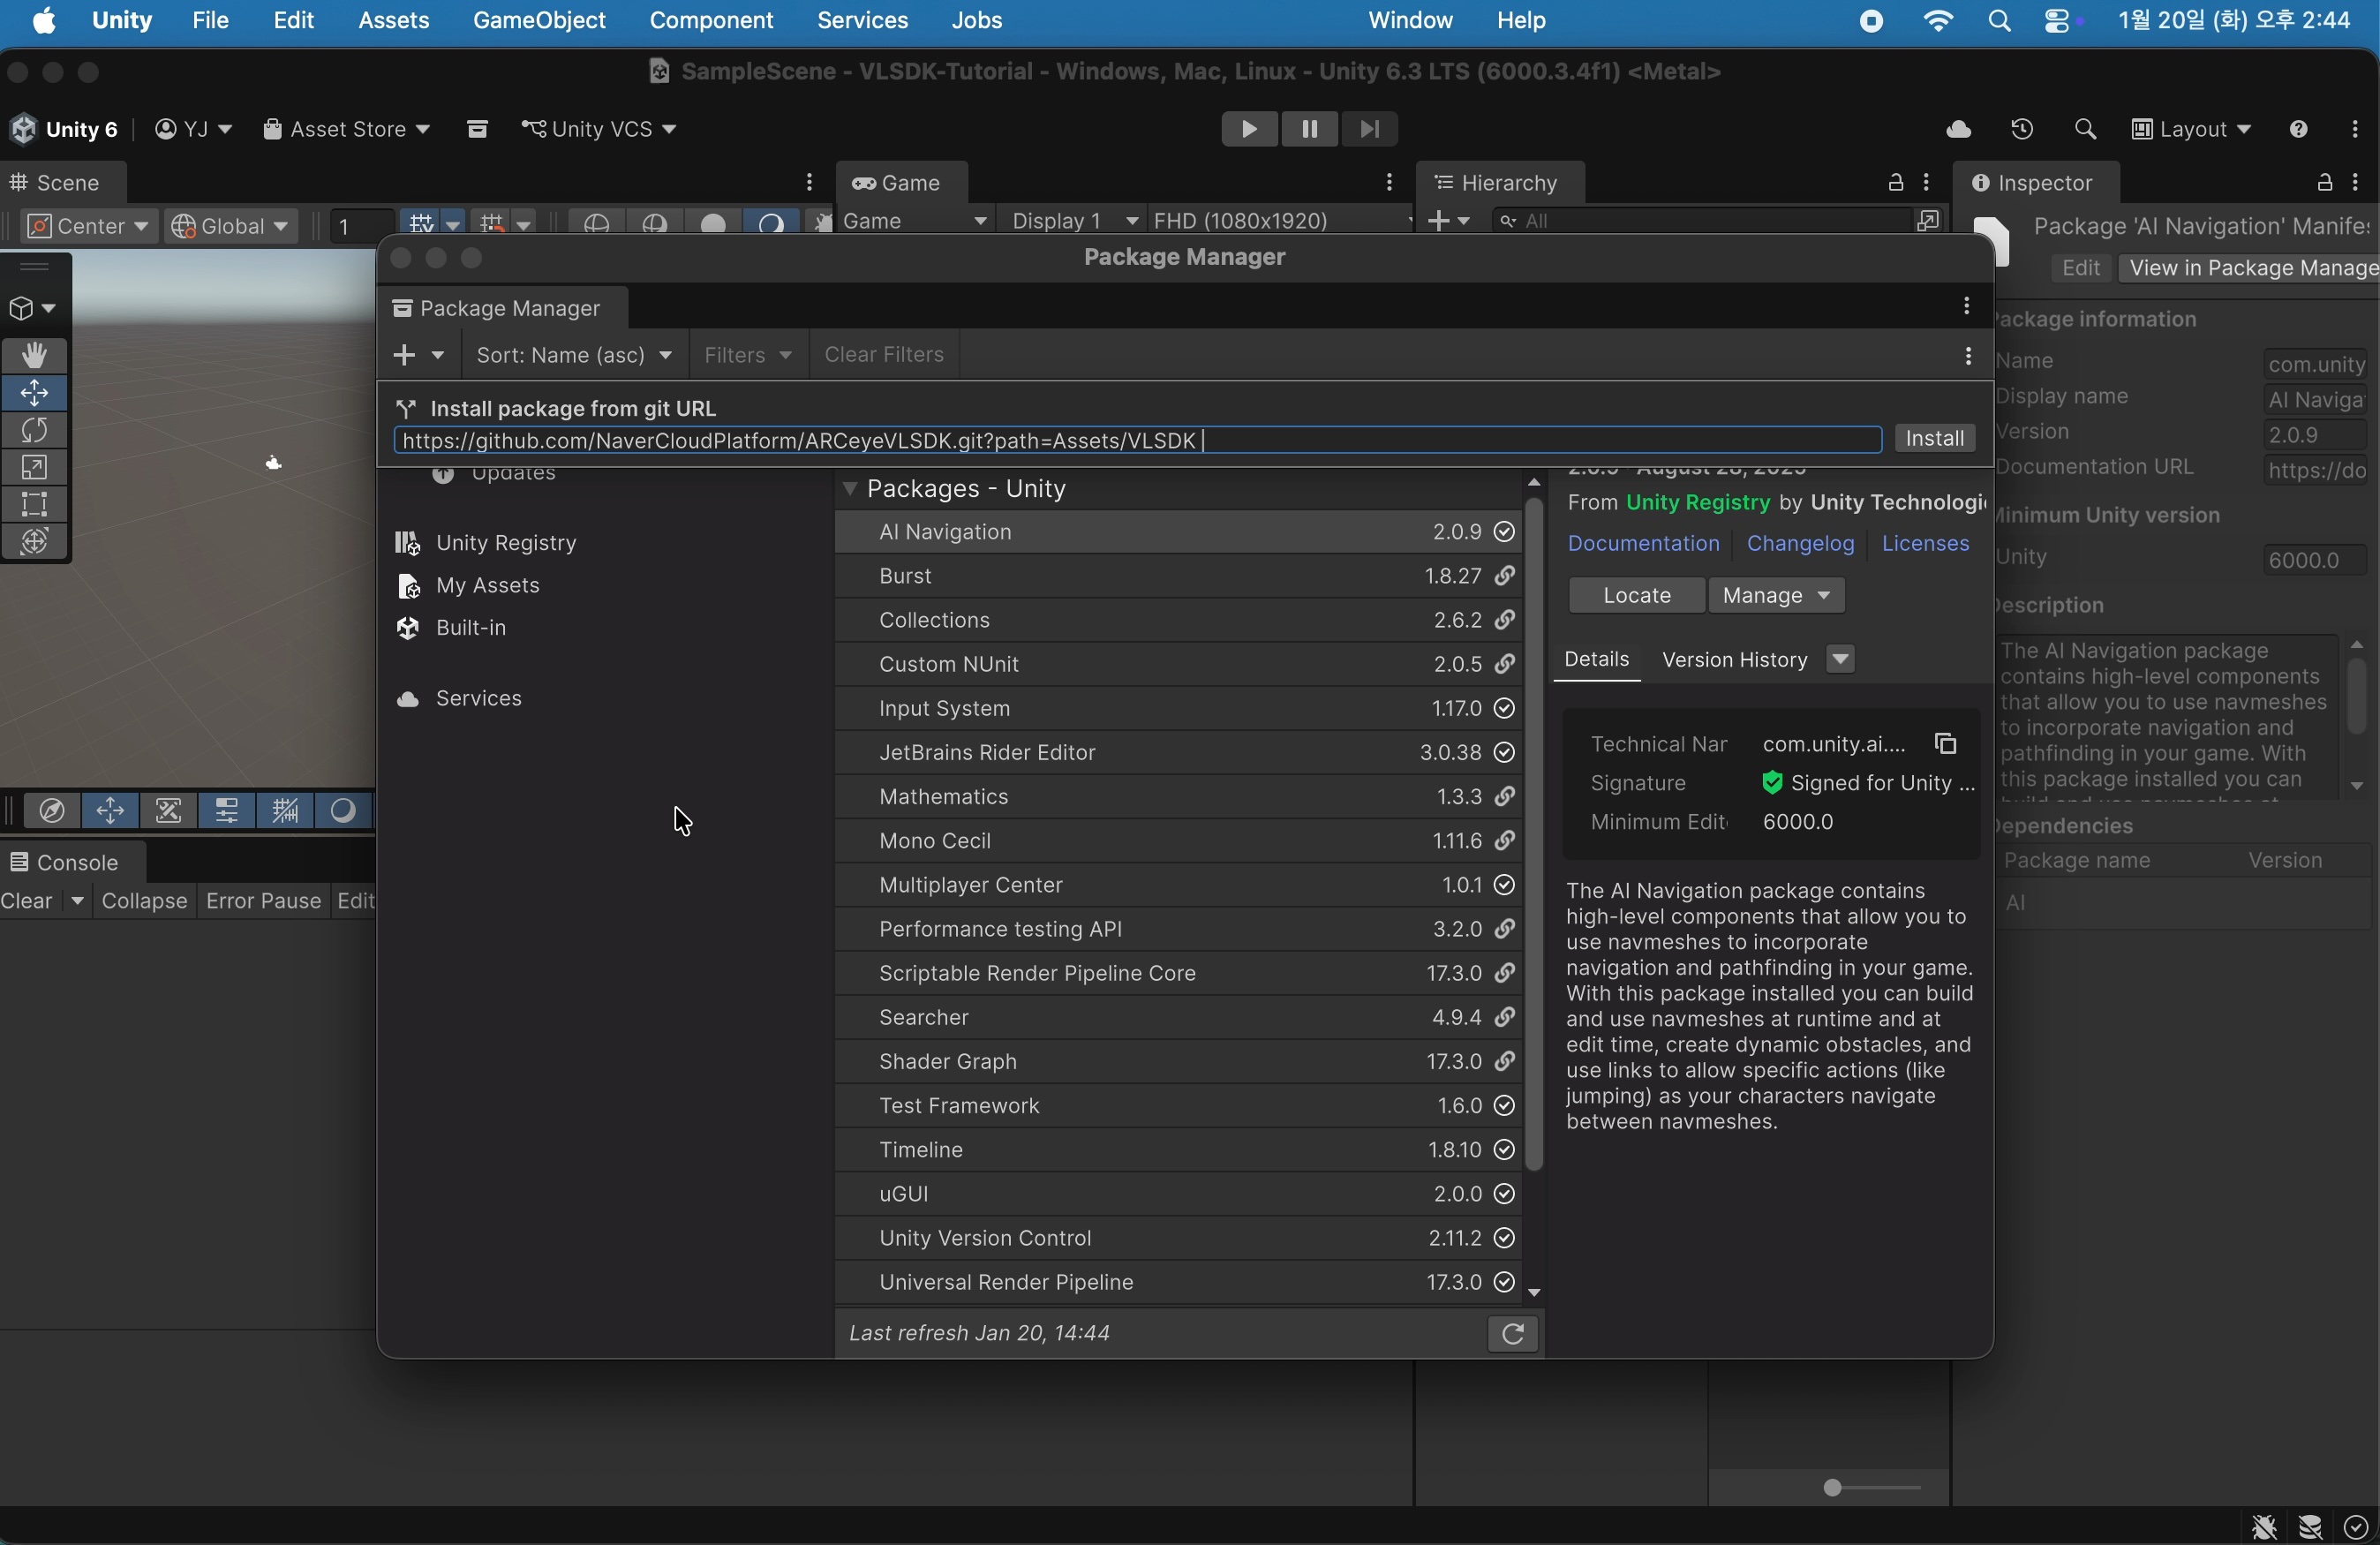Viewport: 2380px width, 1545px height.
Task: Click the Install button for git URL
Action: pyautogui.click(x=1934, y=439)
